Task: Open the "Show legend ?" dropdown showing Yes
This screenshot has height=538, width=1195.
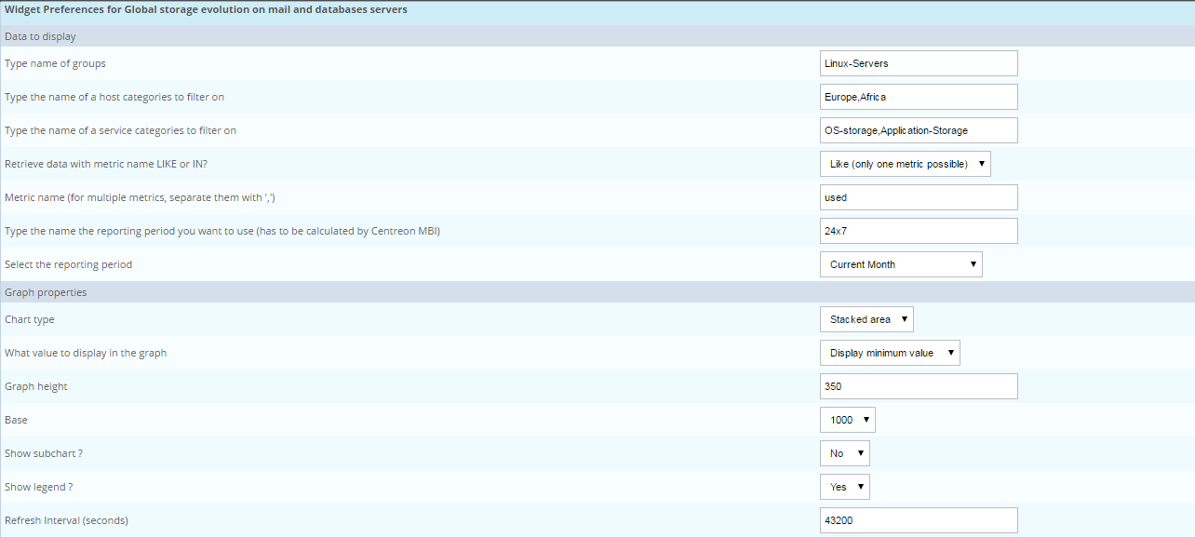Action: (844, 486)
